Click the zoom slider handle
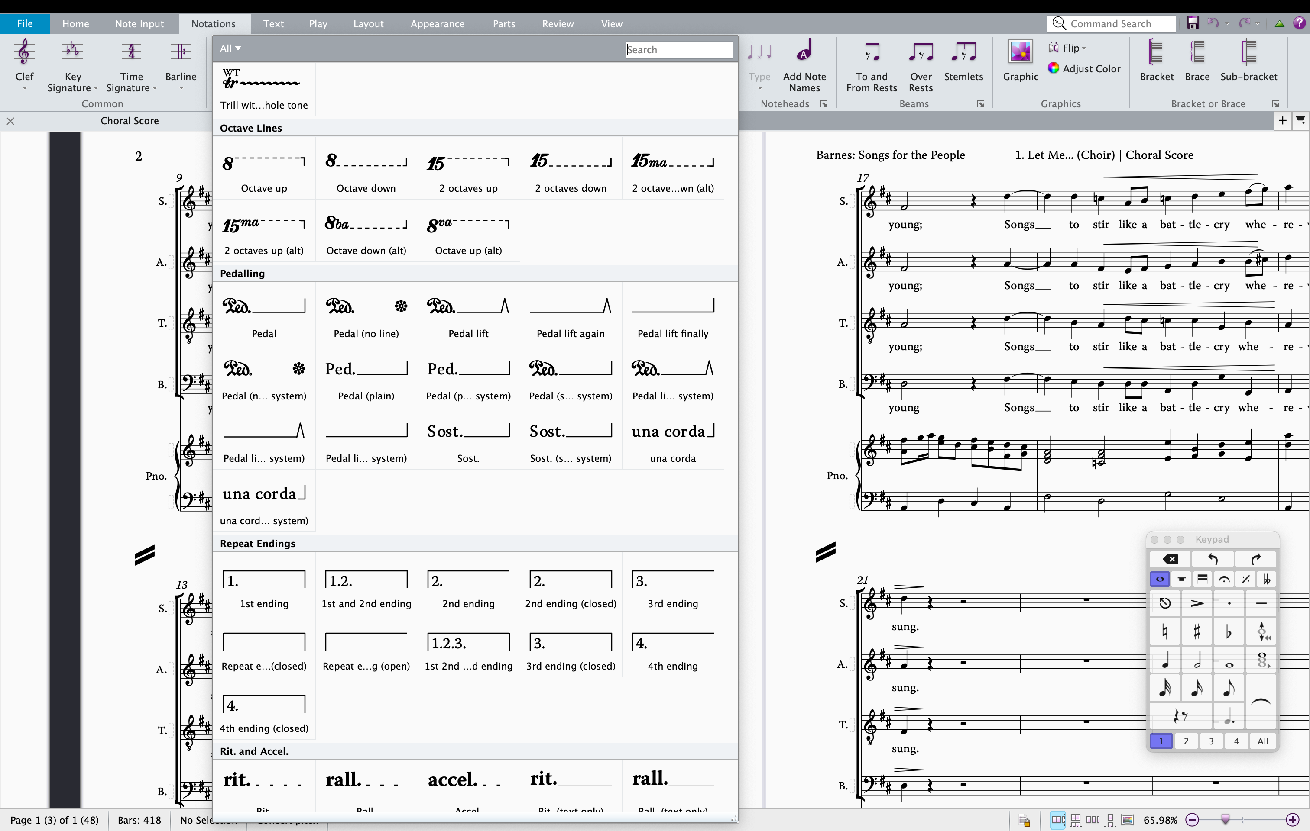The image size is (1310, 831). [1226, 819]
